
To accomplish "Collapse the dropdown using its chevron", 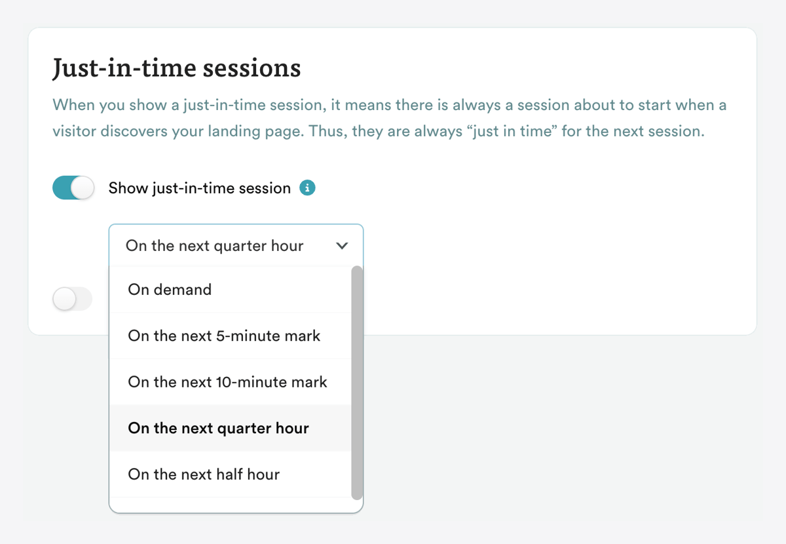I will pos(341,245).
